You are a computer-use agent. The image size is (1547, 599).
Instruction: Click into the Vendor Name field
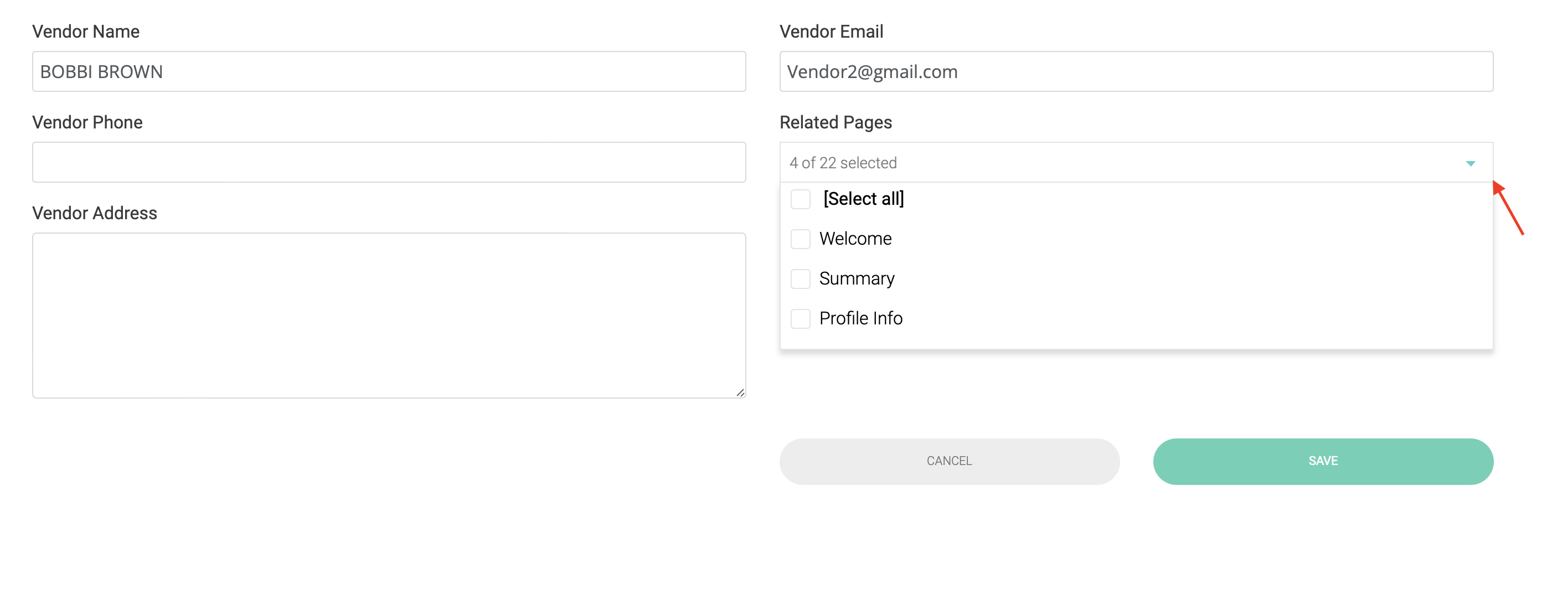(389, 71)
